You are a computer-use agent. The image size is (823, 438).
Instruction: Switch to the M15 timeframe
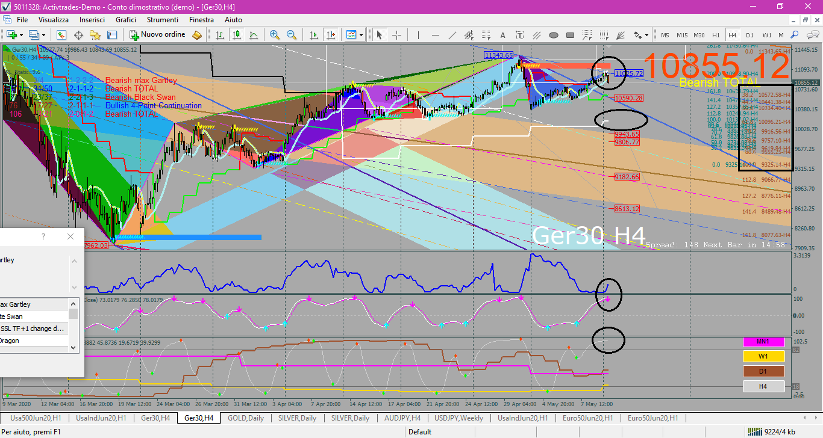point(682,35)
